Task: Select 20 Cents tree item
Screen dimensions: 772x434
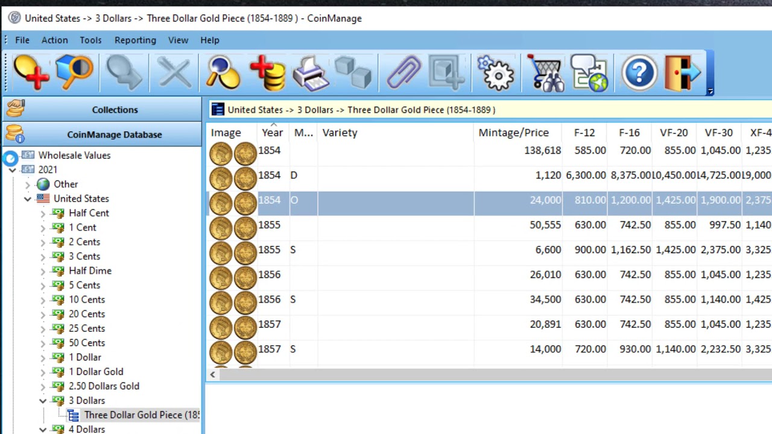Action: (87, 314)
